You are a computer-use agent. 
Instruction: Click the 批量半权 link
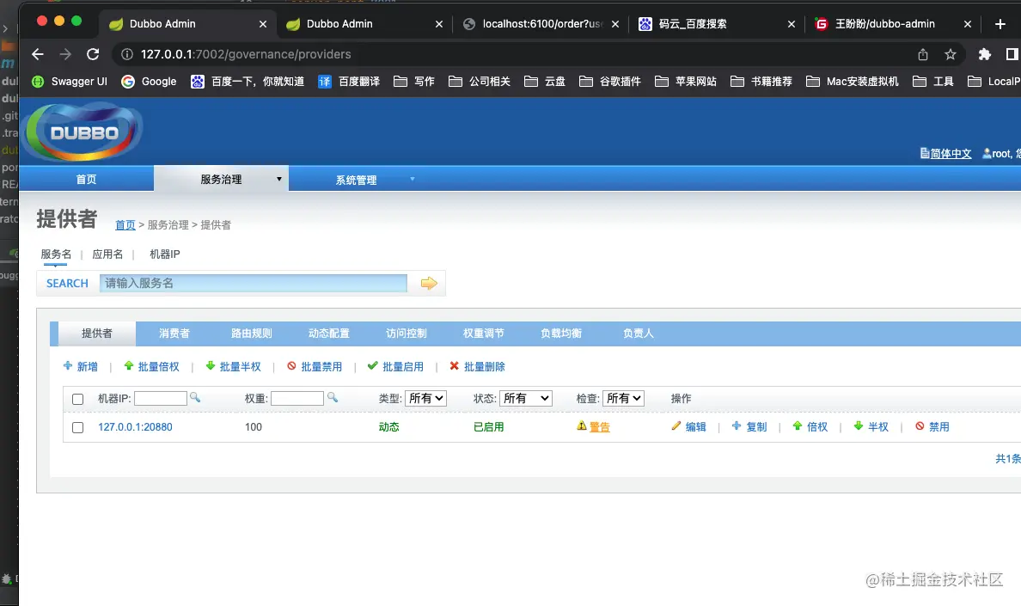tap(233, 366)
